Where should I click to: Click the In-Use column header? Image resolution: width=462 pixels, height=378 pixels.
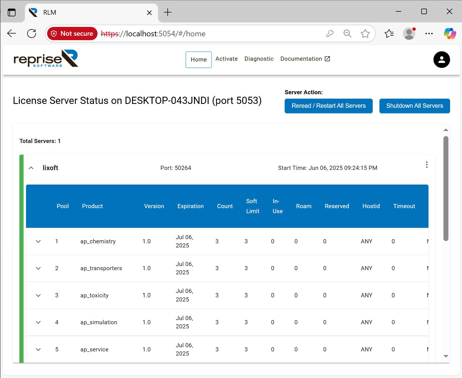(278, 206)
